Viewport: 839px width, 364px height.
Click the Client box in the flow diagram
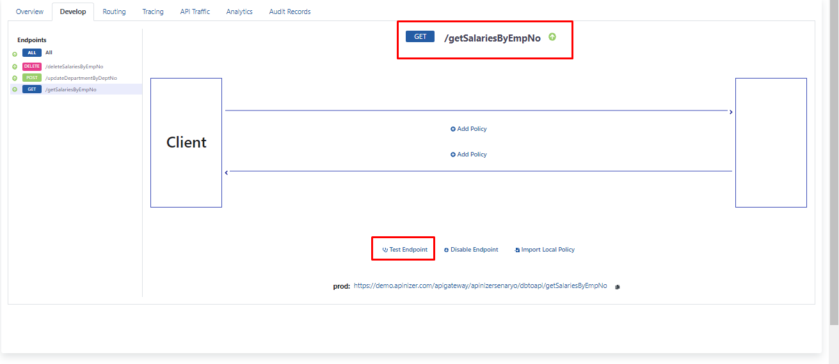(x=186, y=142)
